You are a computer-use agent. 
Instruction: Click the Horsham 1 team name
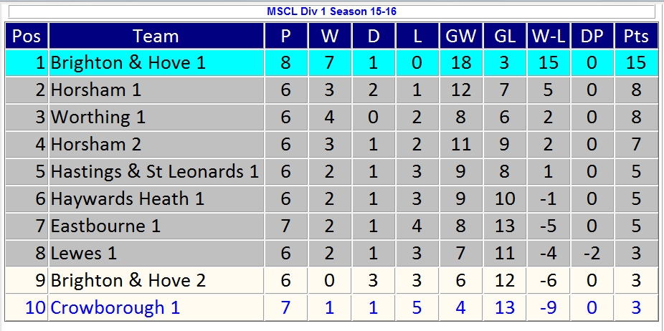[x=96, y=90]
